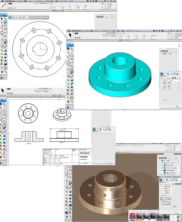Tick the bottommost unchecked box in the render settings
Image resolution: width=182 pixels, height=222 pixels.
[x=161, y=205]
